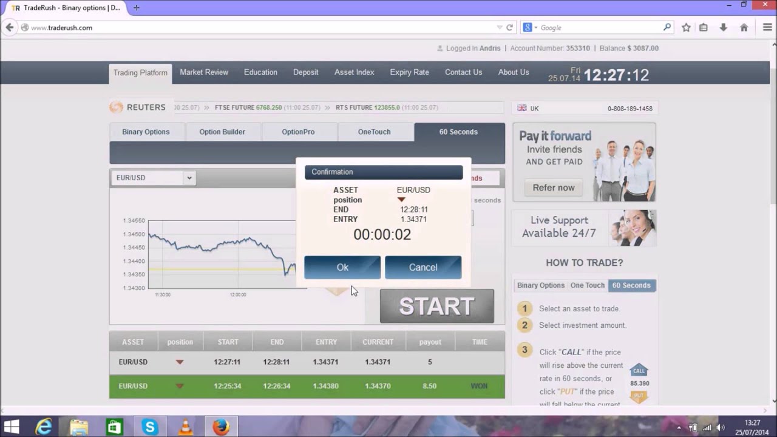The width and height of the screenshot is (777, 437).
Task: Open the URL history dropdown arrow
Action: click(x=500, y=27)
